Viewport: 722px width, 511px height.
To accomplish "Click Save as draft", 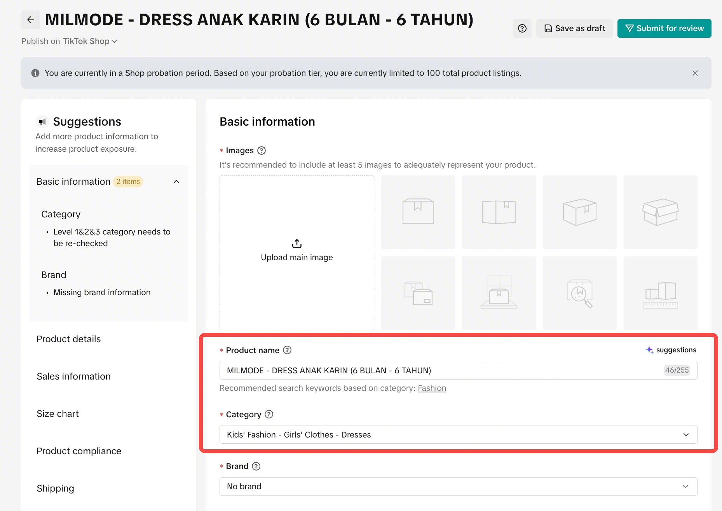I will [574, 28].
